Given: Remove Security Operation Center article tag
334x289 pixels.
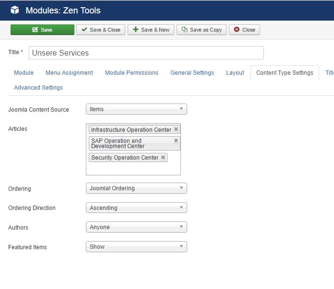Looking at the screenshot, I should pyautogui.click(x=163, y=158).
